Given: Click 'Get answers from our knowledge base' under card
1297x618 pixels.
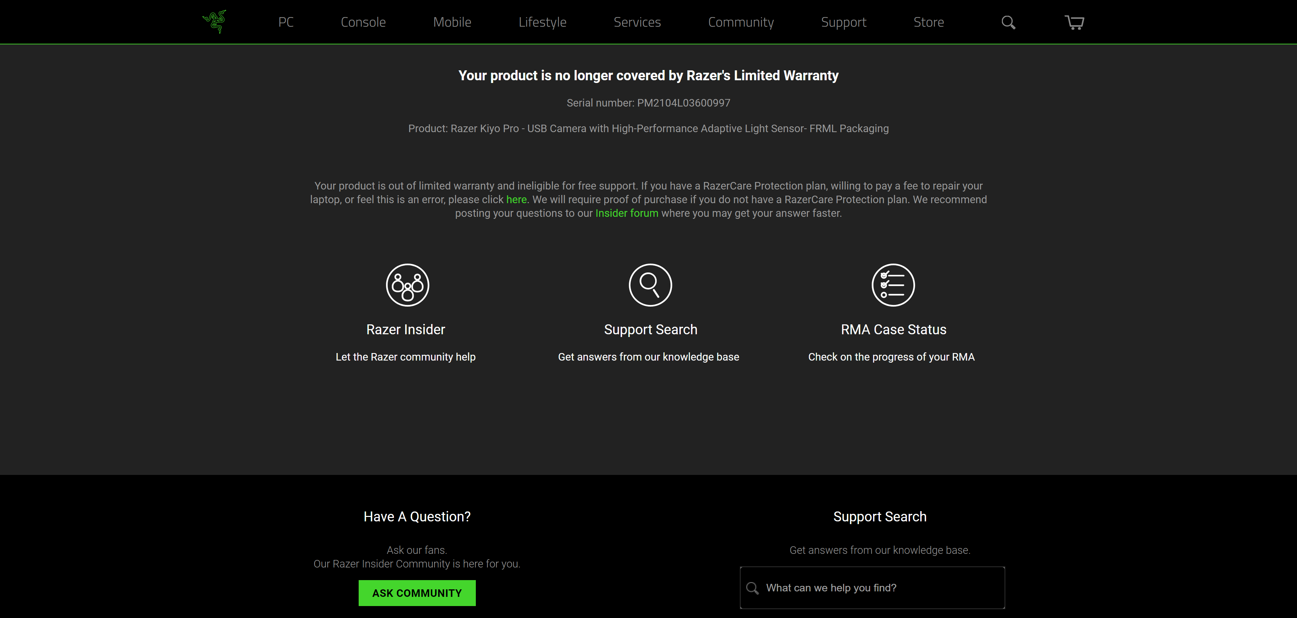Looking at the screenshot, I should (648, 357).
